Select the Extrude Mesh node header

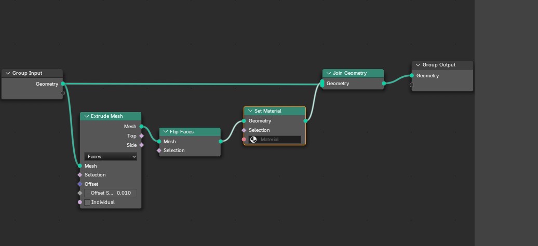click(x=111, y=116)
